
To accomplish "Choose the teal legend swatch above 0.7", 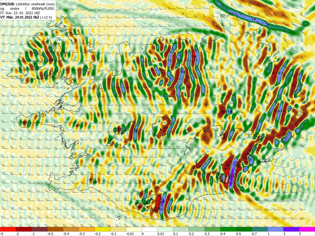I will (260, 229).
